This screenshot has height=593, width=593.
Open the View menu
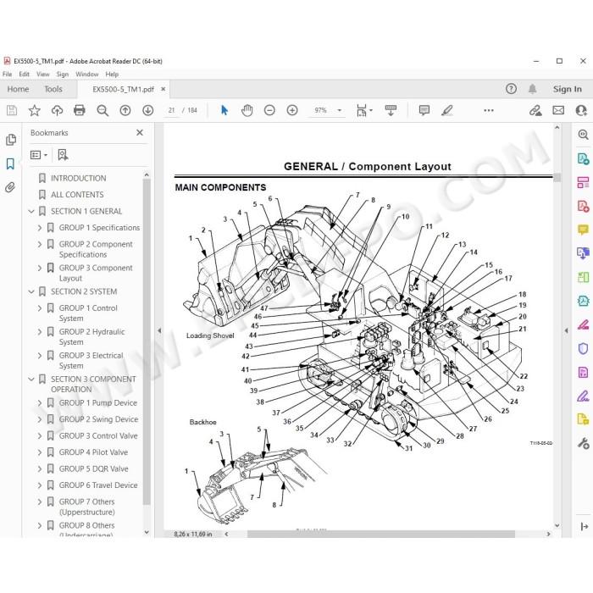(42, 75)
